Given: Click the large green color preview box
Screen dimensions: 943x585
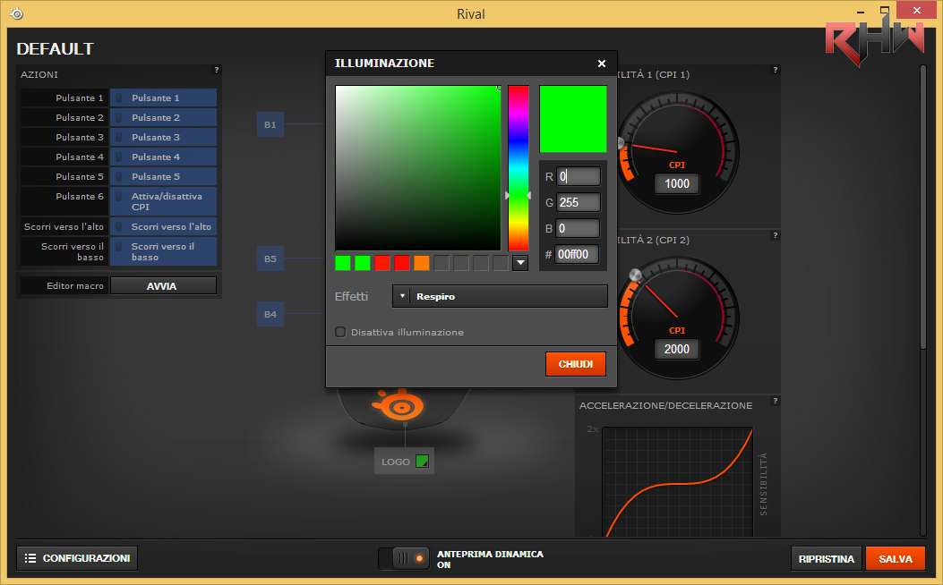Looking at the screenshot, I should coord(573,119).
